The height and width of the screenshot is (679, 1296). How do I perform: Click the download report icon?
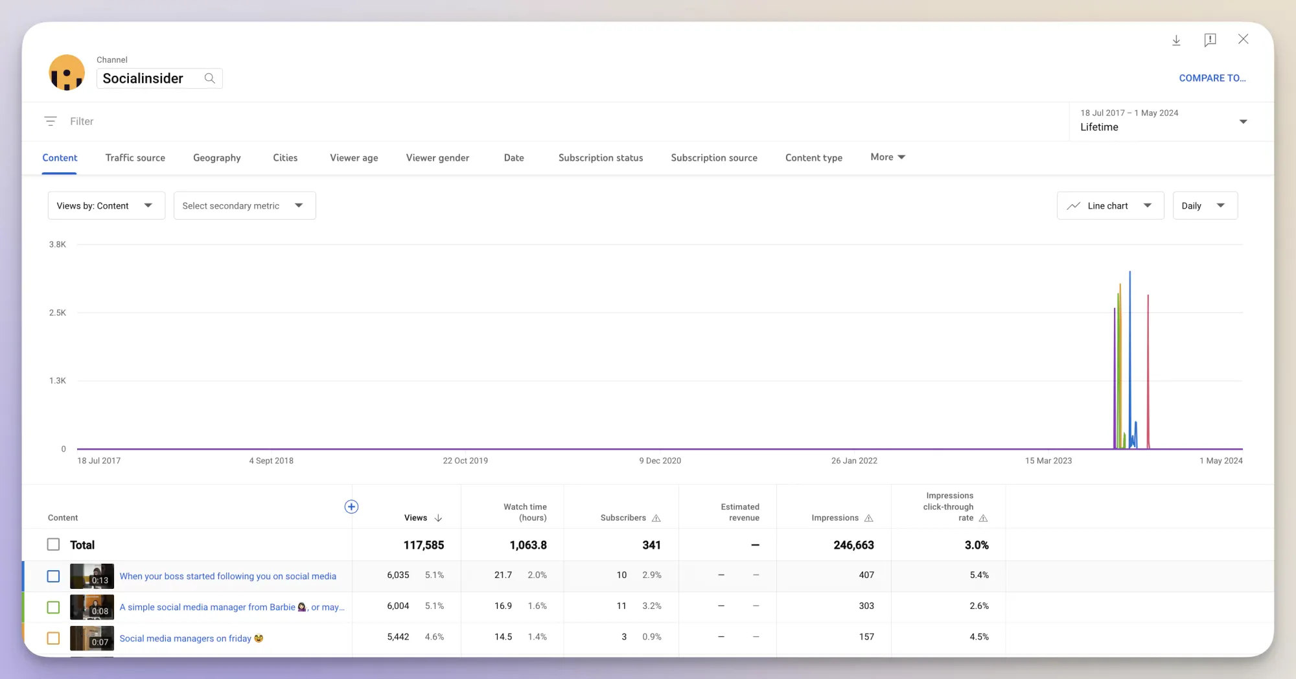pos(1176,40)
